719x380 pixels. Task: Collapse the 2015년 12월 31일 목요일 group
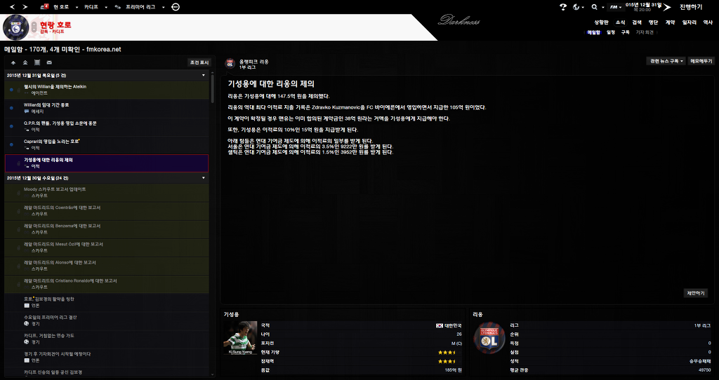point(204,75)
